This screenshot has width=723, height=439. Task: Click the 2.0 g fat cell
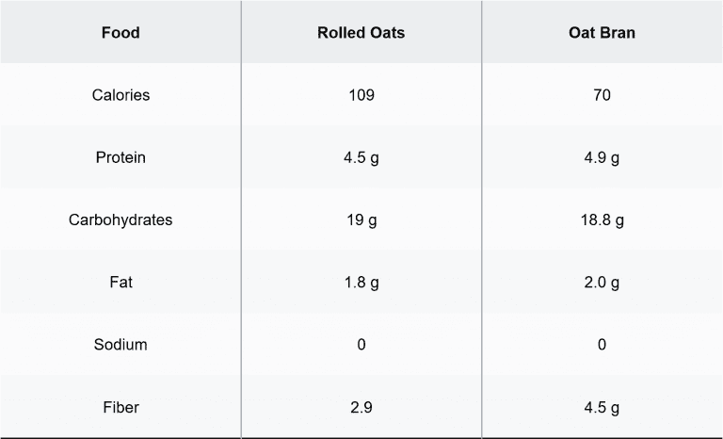[x=602, y=283]
